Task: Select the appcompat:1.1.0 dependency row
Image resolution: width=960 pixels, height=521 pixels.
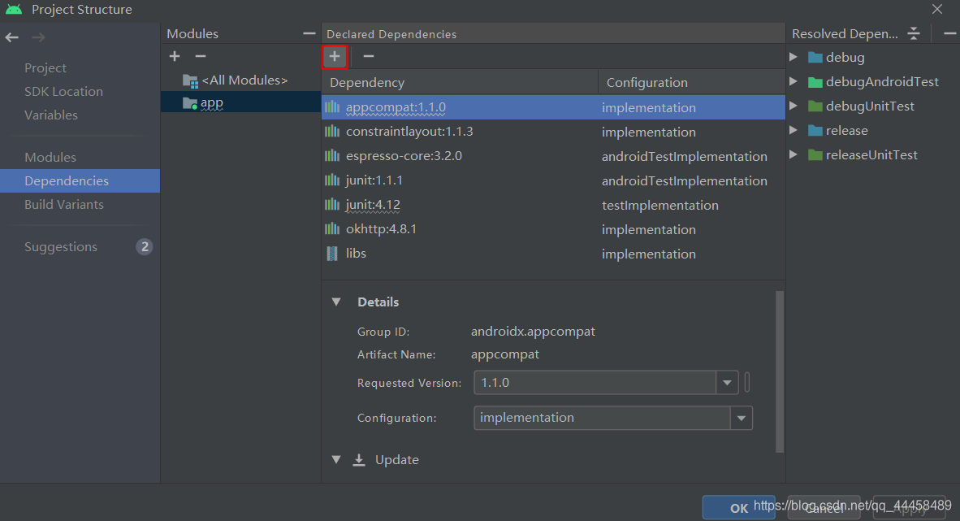Action: coord(553,107)
